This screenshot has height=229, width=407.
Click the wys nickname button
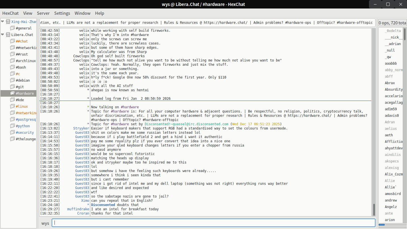pyautogui.click(x=45, y=223)
